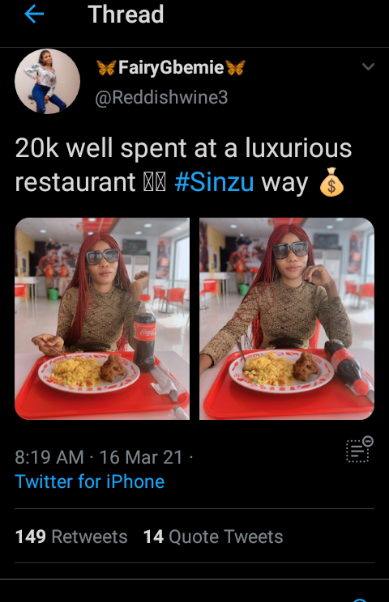Screen dimensions: 389x602
Task: Tap the money bag emoji
Action: tap(331, 182)
